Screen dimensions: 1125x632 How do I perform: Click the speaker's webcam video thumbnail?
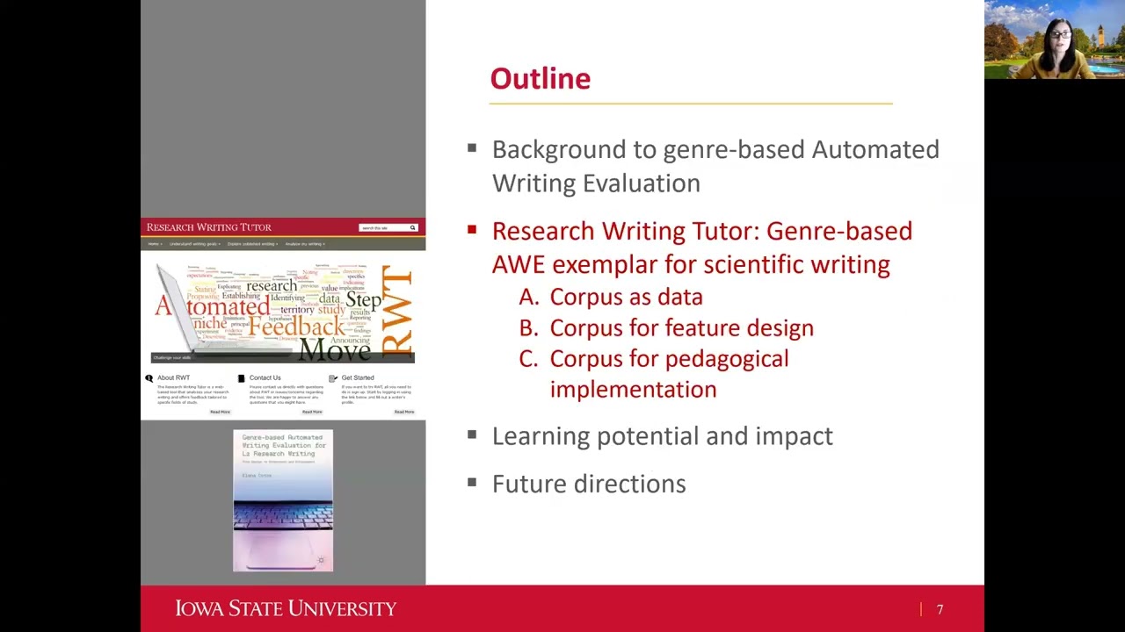[x=1055, y=39]
